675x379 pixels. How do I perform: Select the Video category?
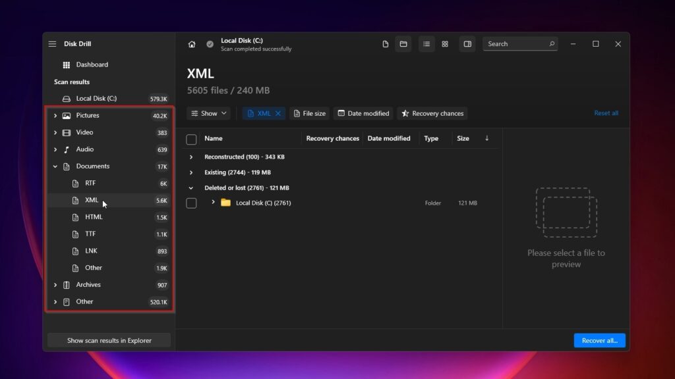109,132
